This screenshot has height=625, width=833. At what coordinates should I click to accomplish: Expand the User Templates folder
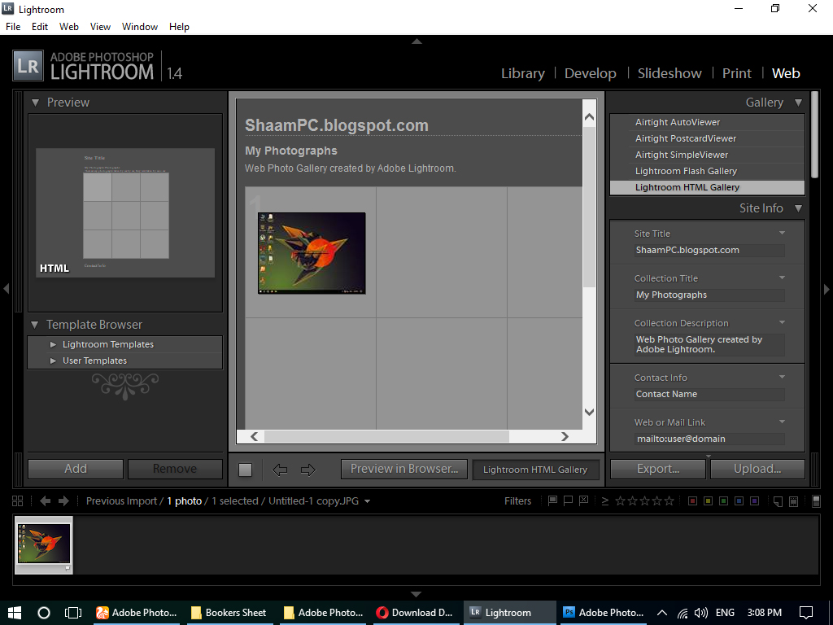53,361
